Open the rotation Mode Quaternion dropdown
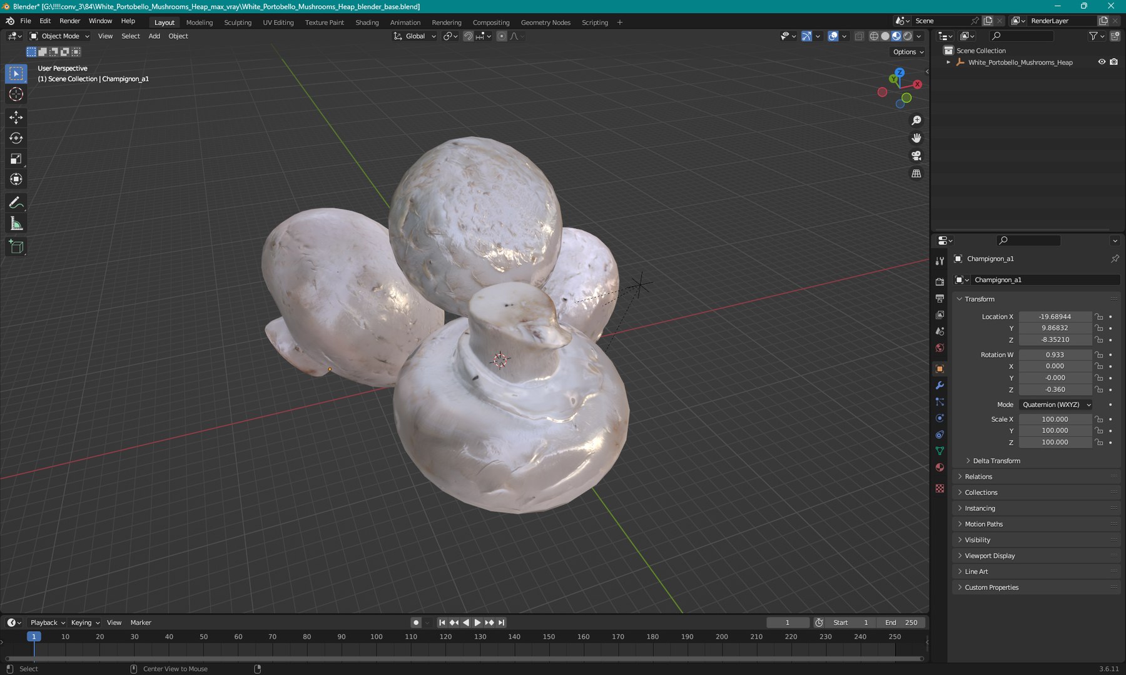The width and height of the screenshot is (1126, 675). tap(1056, 404)
